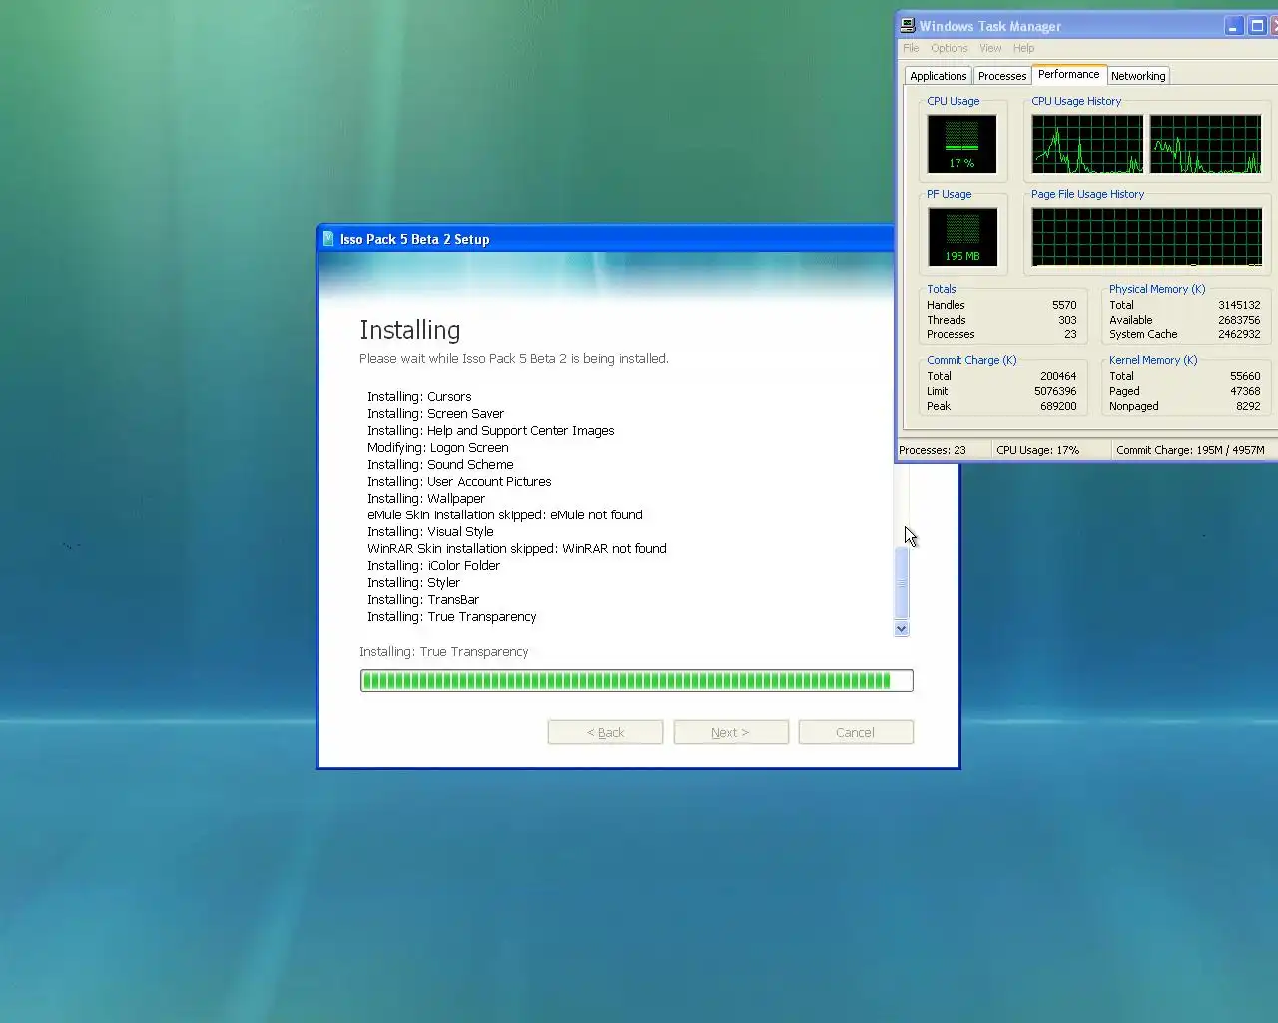Click the Kernel Memory Paged 47368
The image size is (1278, 1023).
click(1245, 391)
